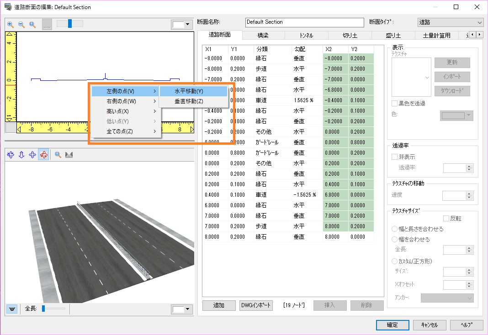This screenshot has width=488, height=335.
Task: Switch to the 橋梁 tab
Action: pos(263,35)
